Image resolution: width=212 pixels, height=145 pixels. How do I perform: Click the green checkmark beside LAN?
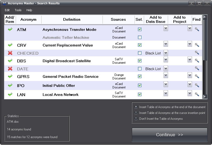[10, 95]
